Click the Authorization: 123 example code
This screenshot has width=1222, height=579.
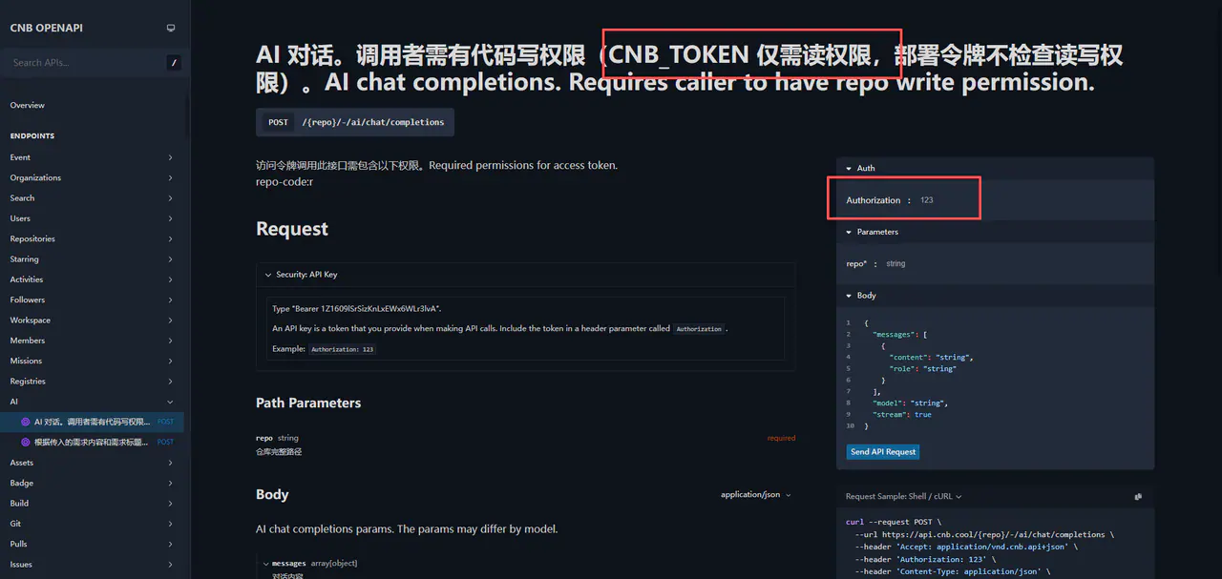tap(343, 349)
